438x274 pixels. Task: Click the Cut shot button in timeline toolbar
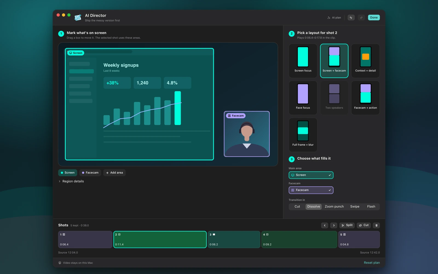point(364,226)
